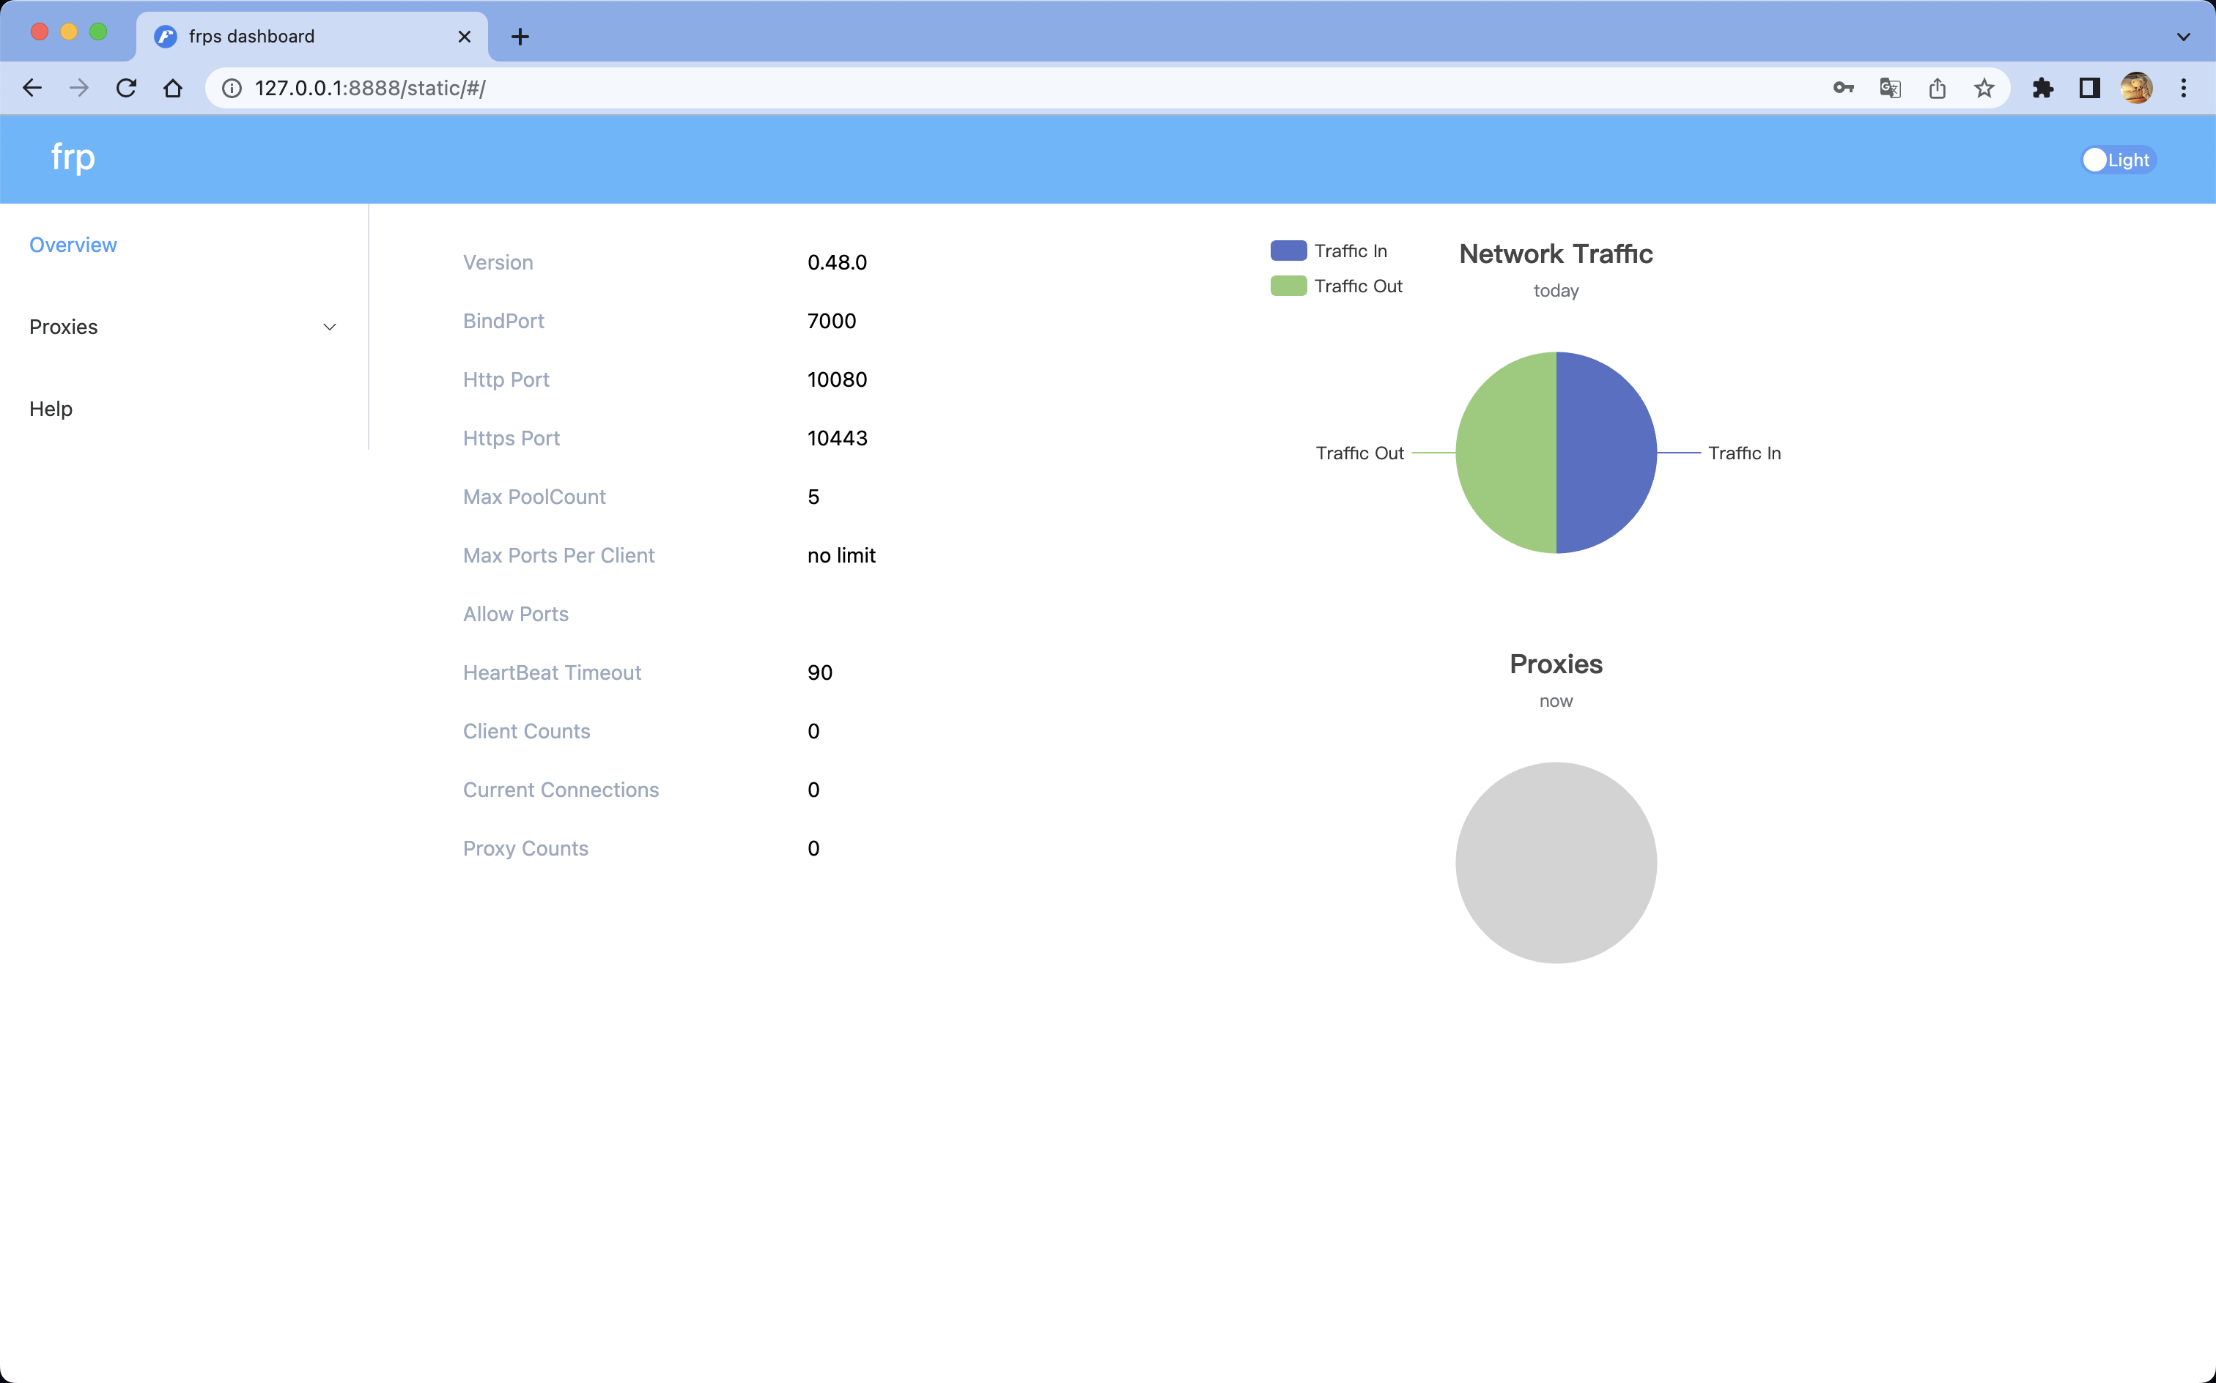Image resolution: width=2216 pixels, height=1383 pixels.
Task: Open the Chrome three-dot menu
Action: point(2183,88)
